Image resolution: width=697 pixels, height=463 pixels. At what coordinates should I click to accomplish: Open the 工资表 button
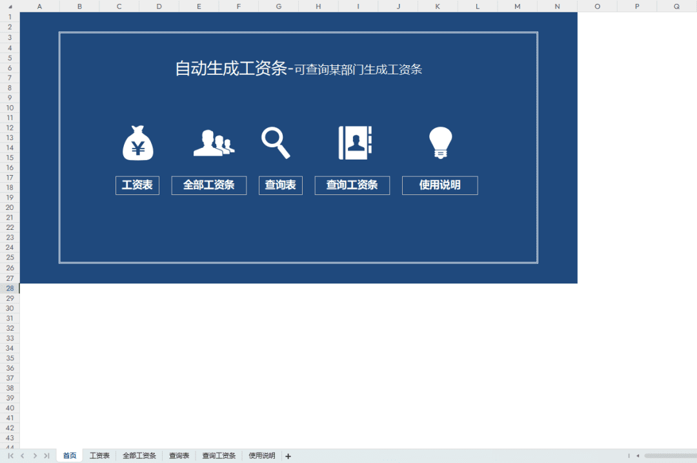pyautogui.click(x=137, y=185)
